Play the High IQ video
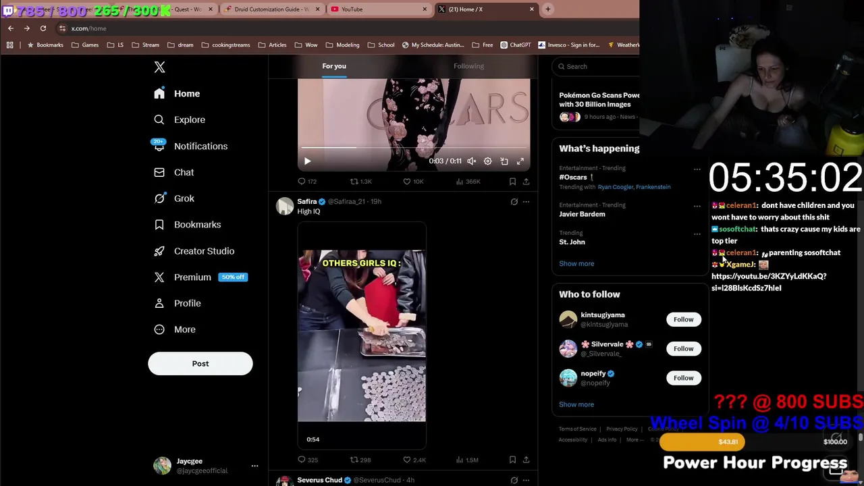 (x=362, y=335)
